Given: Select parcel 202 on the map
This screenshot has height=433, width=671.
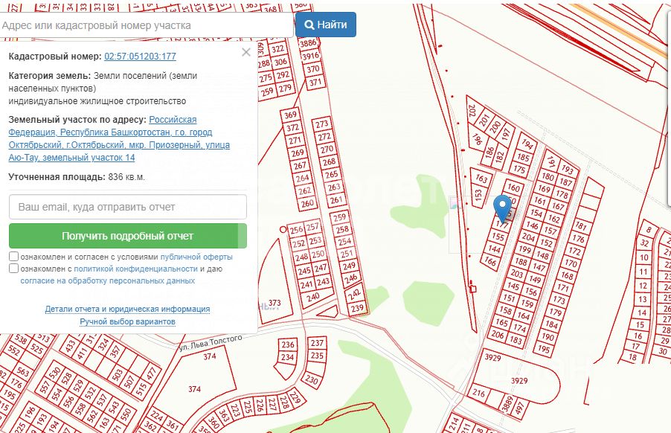Looking at the screenshot, I should (472, 111).
